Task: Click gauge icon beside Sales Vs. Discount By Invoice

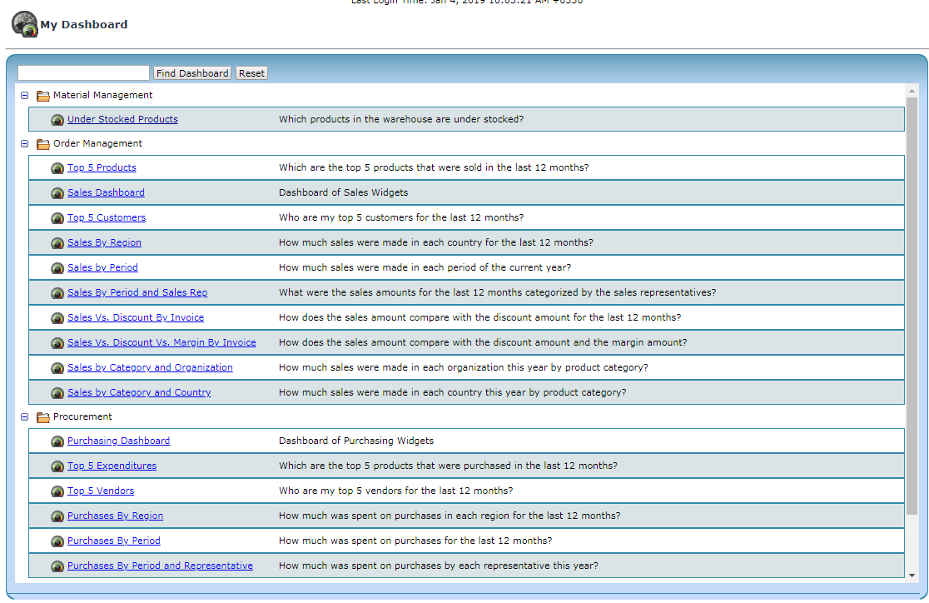Action: coord(57,318)
